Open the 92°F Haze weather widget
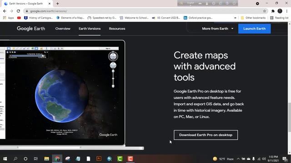The image size is (291, 163). click(x=223, y=159)
